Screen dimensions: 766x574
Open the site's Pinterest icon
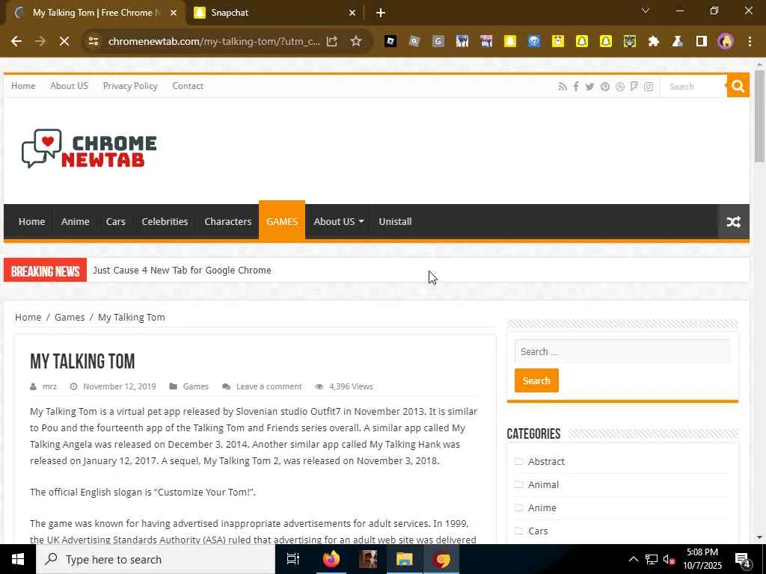(x=605, y=87)
